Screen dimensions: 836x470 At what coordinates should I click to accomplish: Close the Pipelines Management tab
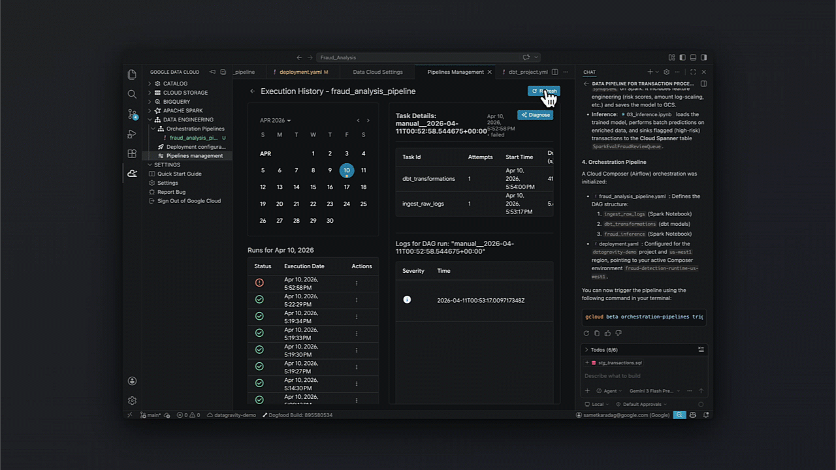point(489,72)
